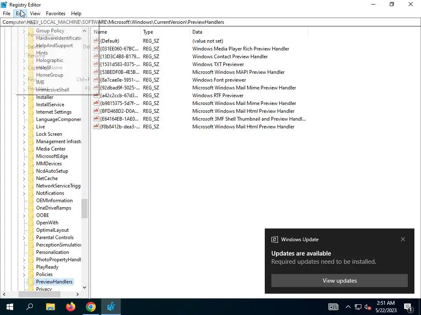Image resolution: width=421 pixels, height=315 pixels.
Task: Open taskbar Search
Action: (30, 307)
